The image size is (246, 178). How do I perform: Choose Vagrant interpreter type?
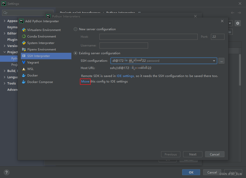[46, 62]
